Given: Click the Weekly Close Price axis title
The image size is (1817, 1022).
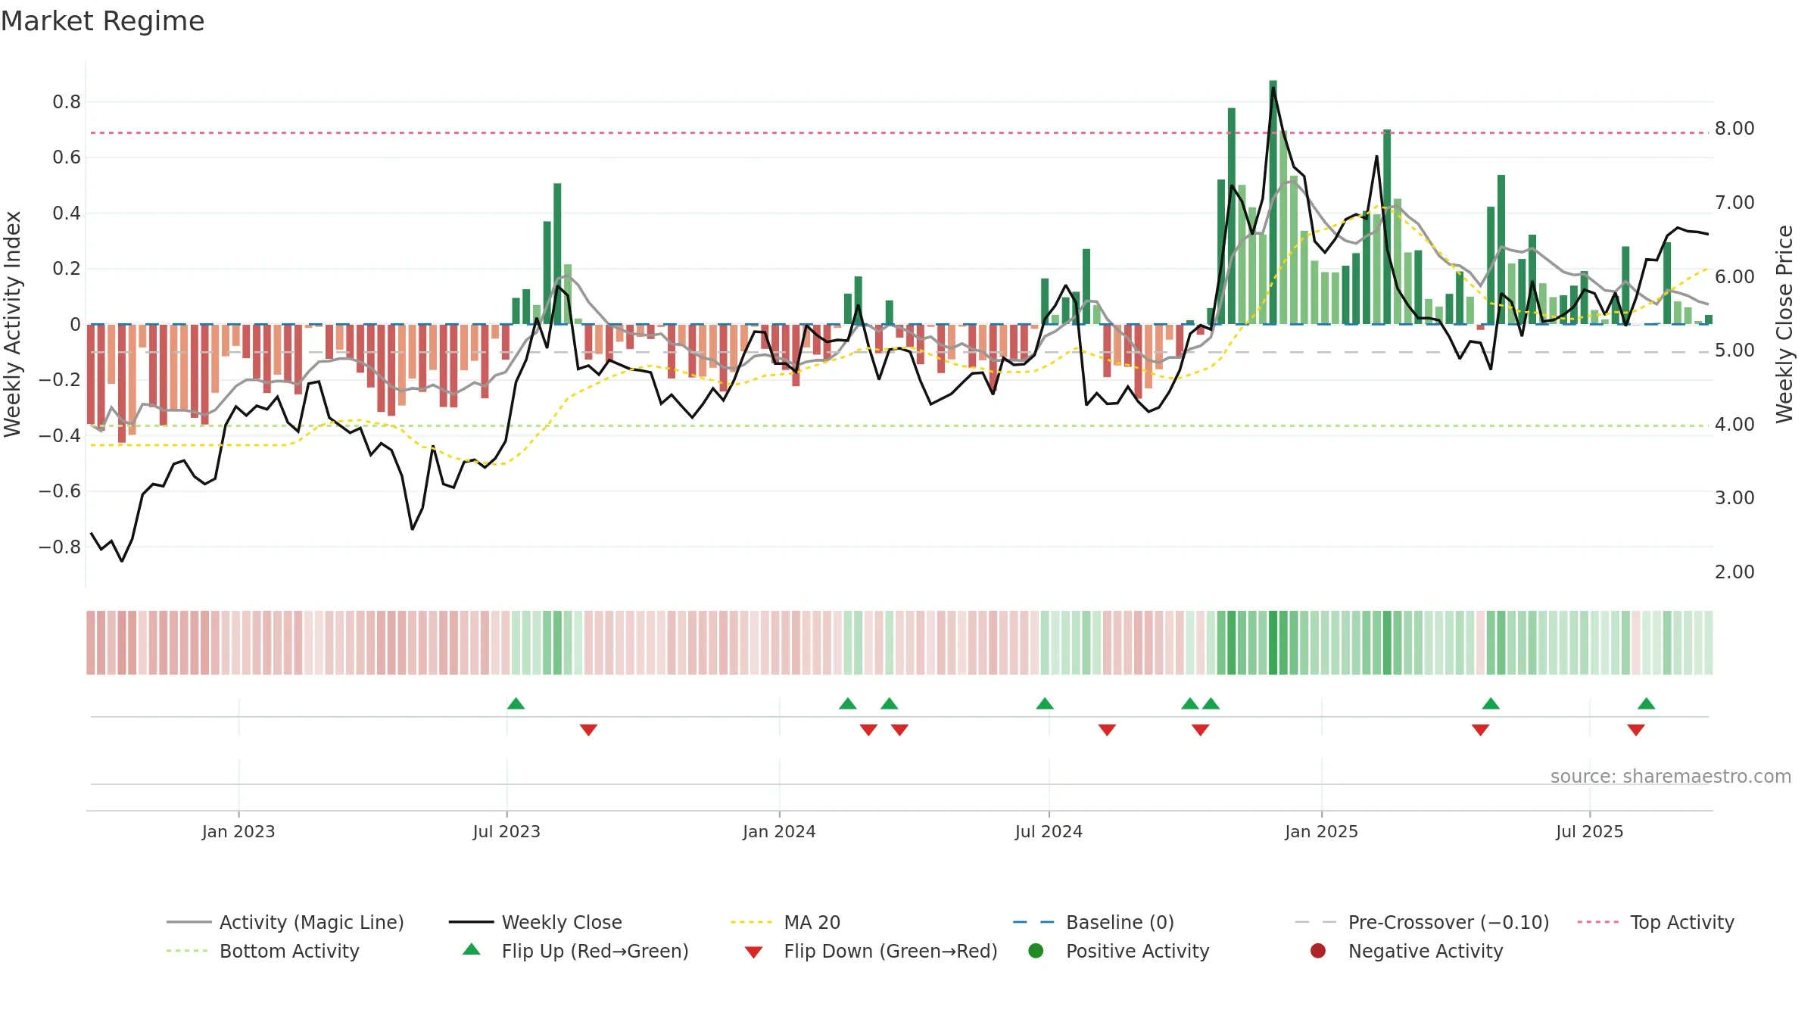Looking at the screenshot, I should coord(1784,324).
